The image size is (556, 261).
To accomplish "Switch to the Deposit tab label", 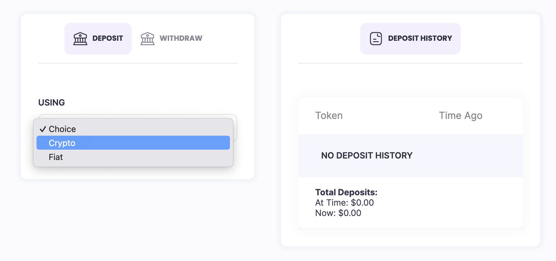I will tap(108, 38).
